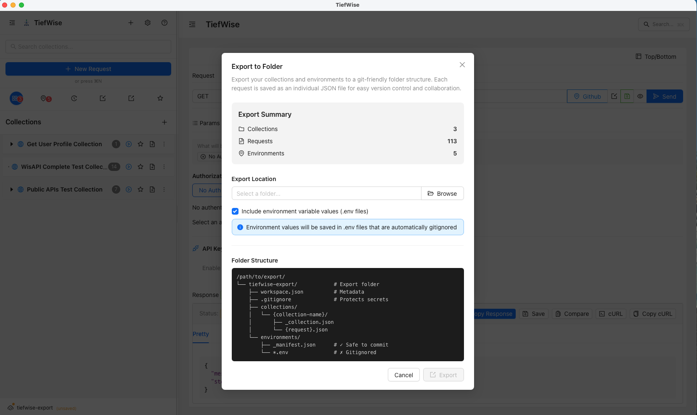
Task: Run the Get User Profile Collection
Action: point(128,144)
